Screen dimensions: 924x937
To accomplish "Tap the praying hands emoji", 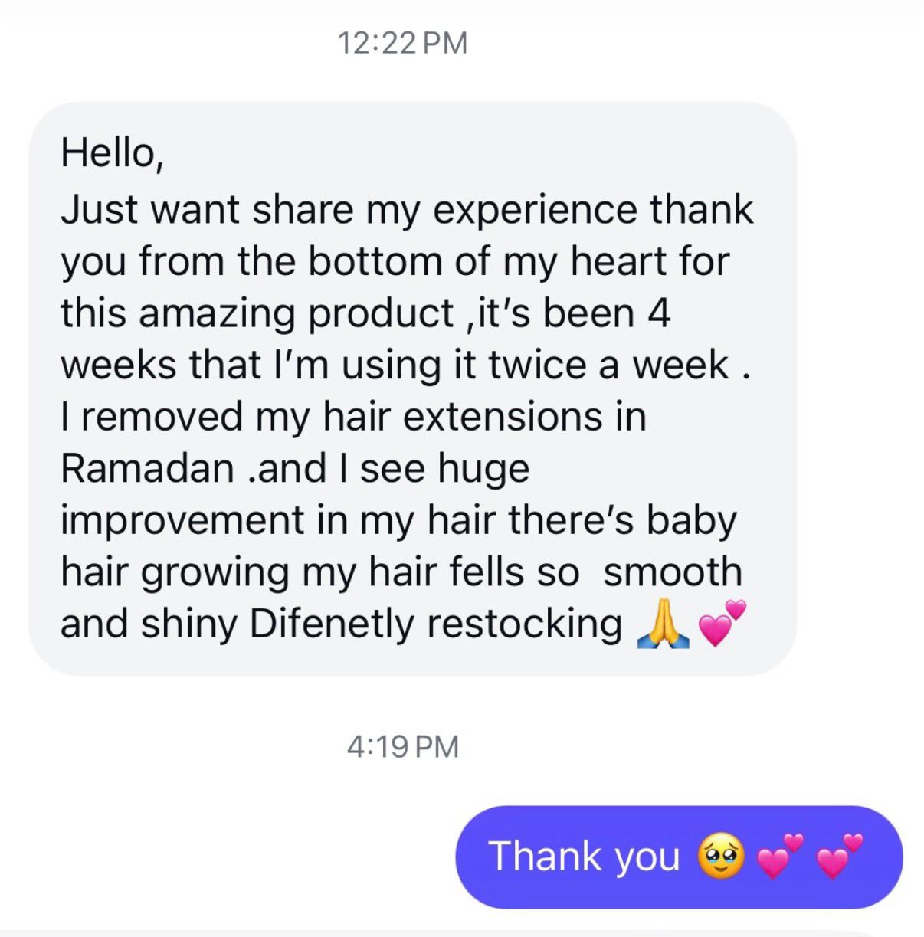I will click(x=663, y=624).
